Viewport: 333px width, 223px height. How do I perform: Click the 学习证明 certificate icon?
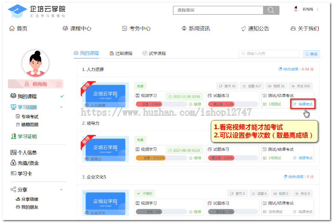(13, 136)
